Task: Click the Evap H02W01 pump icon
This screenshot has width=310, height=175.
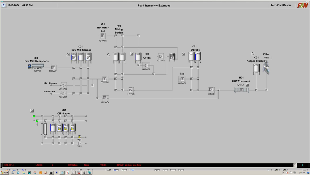Action: click(x=182, y=79)
